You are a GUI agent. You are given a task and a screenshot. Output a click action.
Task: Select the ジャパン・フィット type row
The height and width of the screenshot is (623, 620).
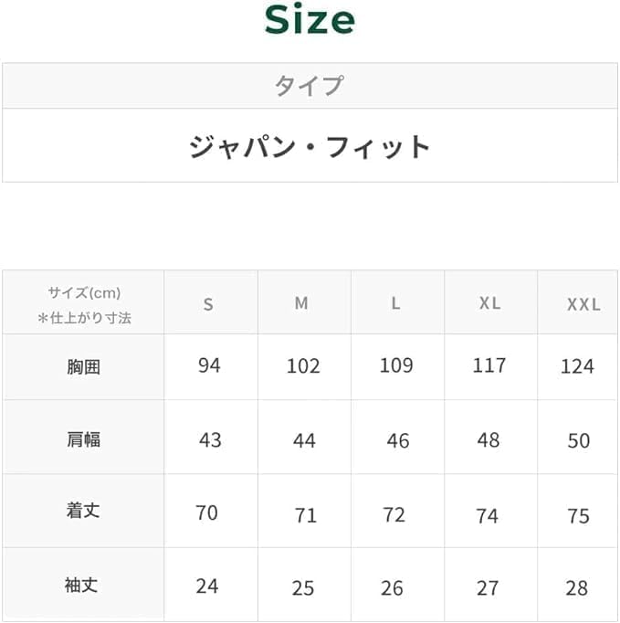309,146
